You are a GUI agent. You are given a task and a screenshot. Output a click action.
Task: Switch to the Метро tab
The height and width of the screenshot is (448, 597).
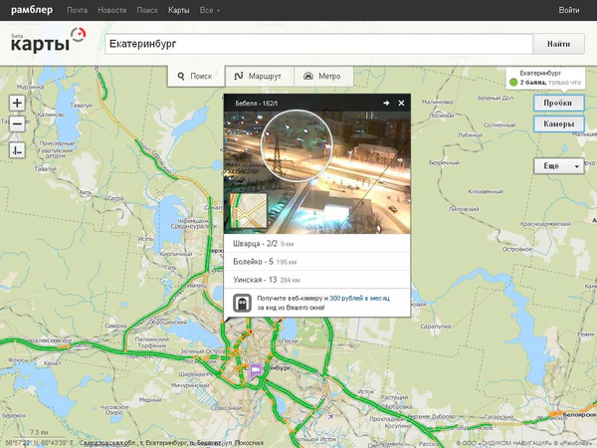coord(323,76)
